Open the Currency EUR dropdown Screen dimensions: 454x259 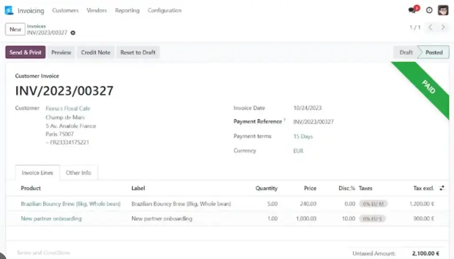(297, 151)
